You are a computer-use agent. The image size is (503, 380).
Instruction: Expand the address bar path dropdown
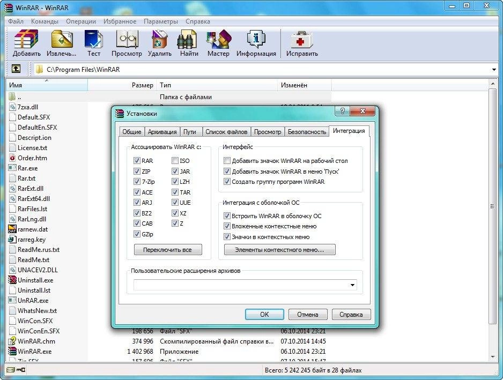[494, 69]
